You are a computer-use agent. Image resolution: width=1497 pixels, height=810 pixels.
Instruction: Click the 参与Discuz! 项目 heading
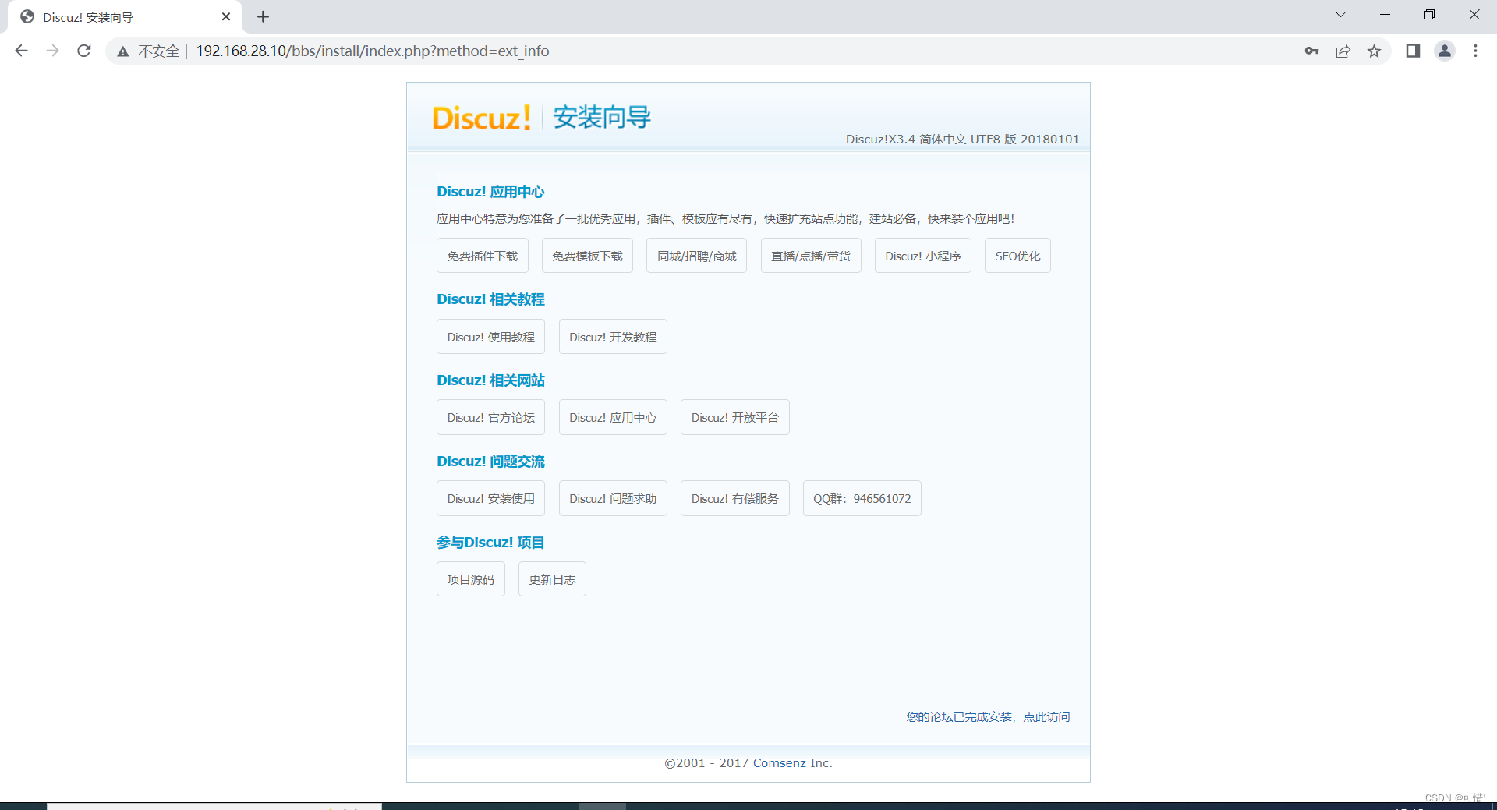[490, 543]
